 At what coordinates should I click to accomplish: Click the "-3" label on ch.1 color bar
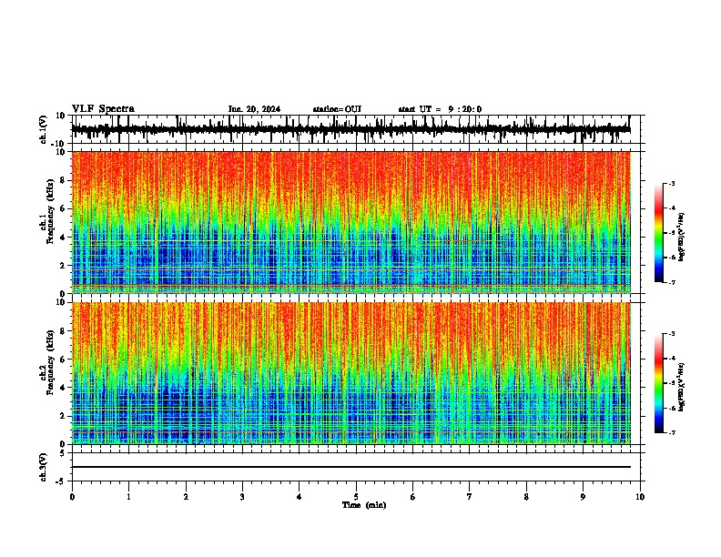click(x=671, y=183)
